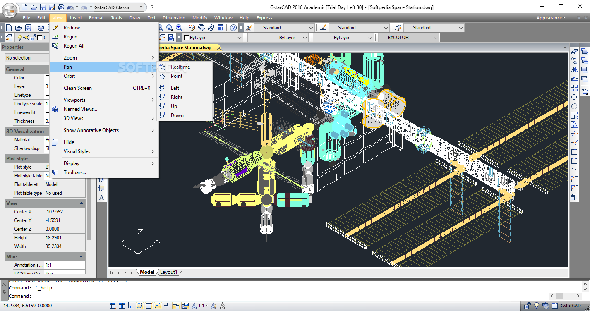Click the layer 0 color square
590x311 pixels.
click(x=40, y=38)
